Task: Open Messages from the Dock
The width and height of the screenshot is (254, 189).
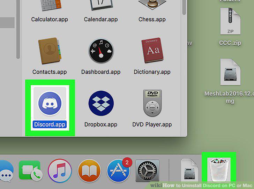Action: (7, 171)
